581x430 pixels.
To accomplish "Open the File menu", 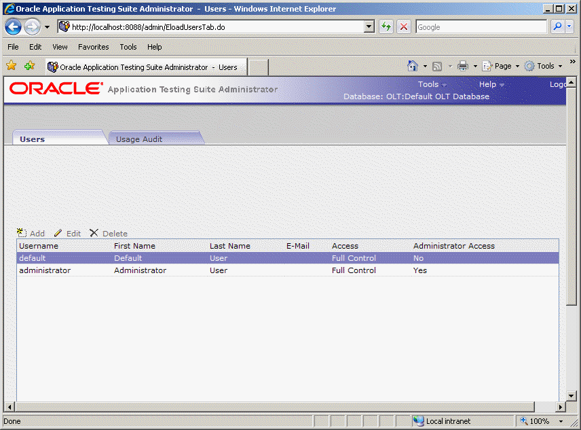I will (13, 47).
